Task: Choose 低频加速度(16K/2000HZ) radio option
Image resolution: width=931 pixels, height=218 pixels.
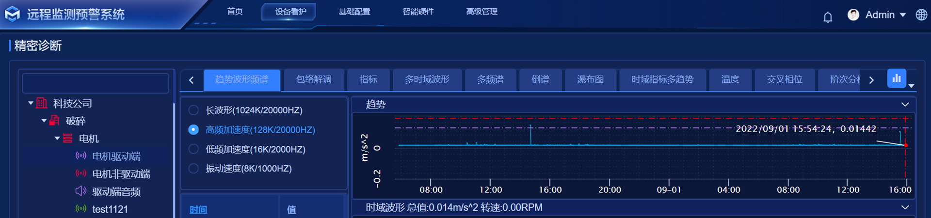Action: 193,149
